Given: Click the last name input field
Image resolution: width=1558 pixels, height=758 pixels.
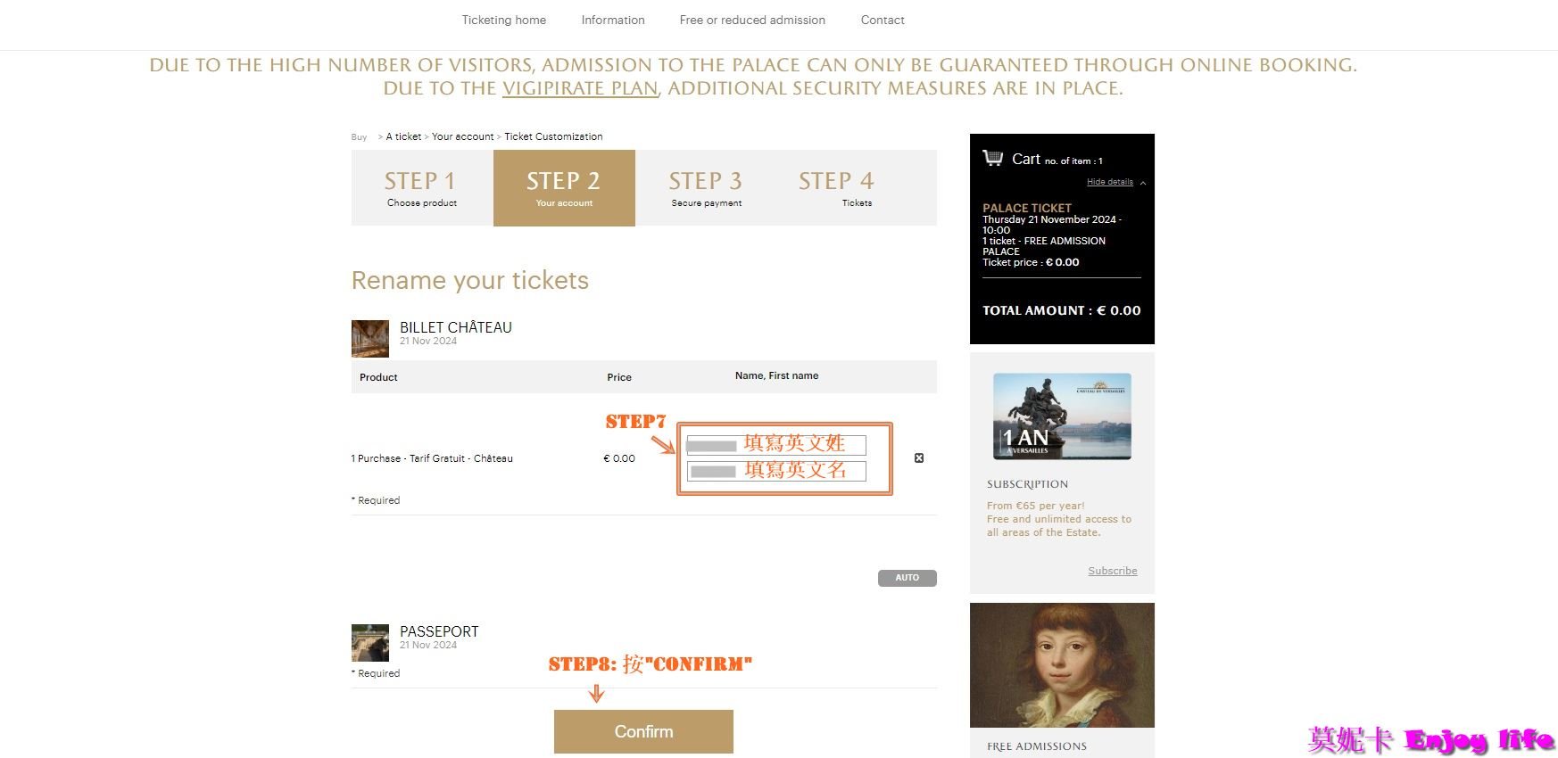Looking at the screenshot, I should (x=776, y=444).
